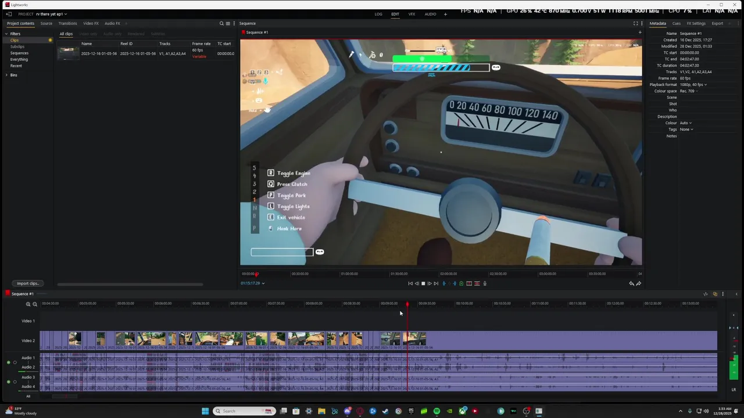Mark out point with the blue icon
The height and width of the screenshot is (418, 744).
(455, 283)
